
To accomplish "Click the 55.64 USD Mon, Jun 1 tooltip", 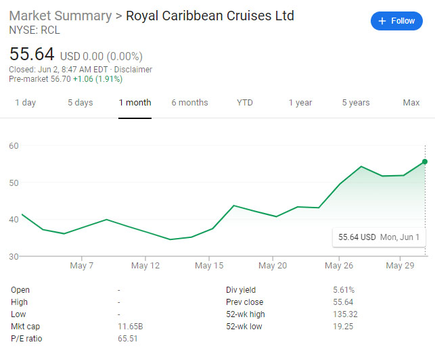I will [x=379, y=237].
